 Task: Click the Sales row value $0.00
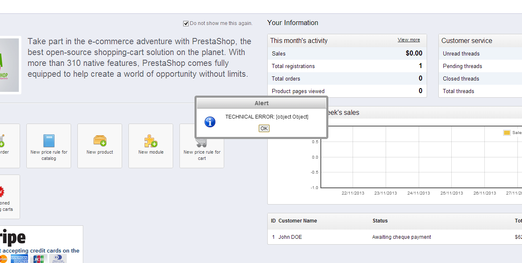[414, 53]
